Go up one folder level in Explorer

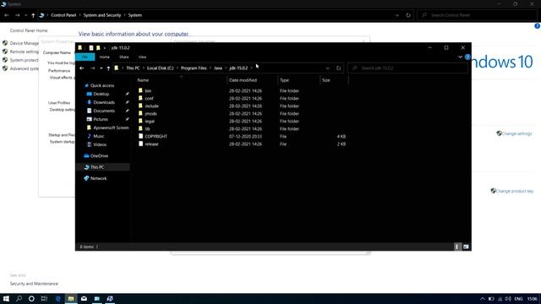pyautogui.click(x=108, y=68)
